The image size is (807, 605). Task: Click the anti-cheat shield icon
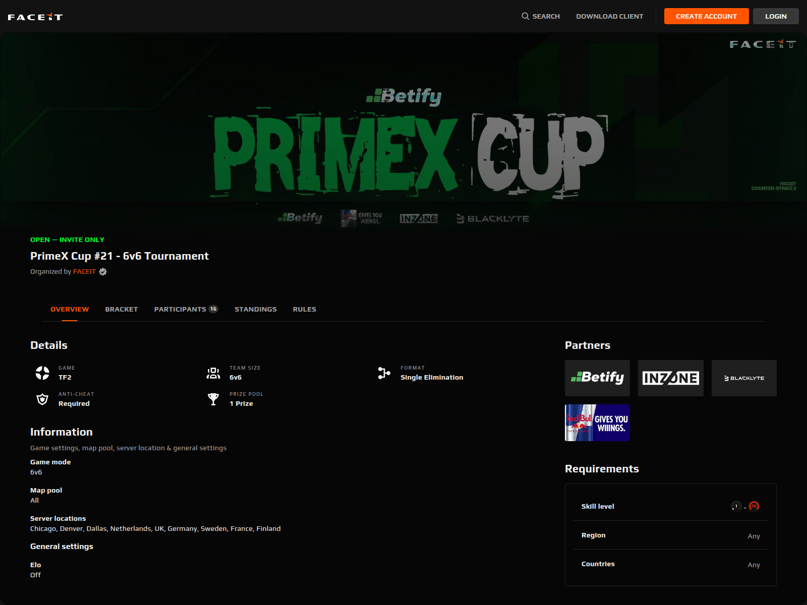coord(42,399)
